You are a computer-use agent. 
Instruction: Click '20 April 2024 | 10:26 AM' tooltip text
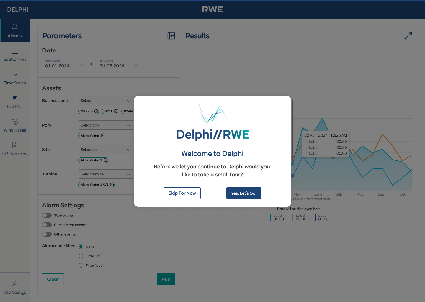tap(326, 135)
